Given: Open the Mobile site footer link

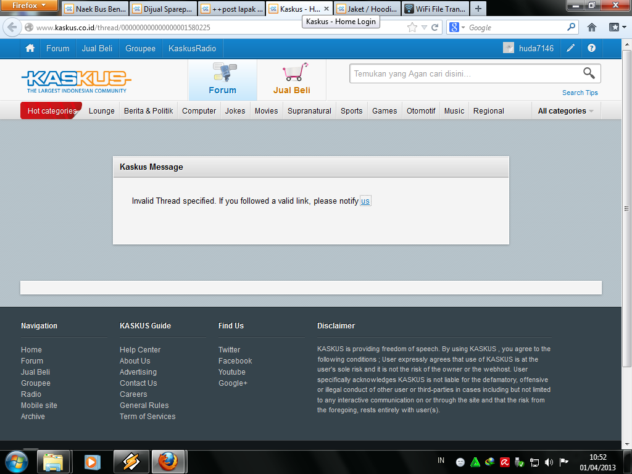Looking at the screenshot, I should pos(39,405).
